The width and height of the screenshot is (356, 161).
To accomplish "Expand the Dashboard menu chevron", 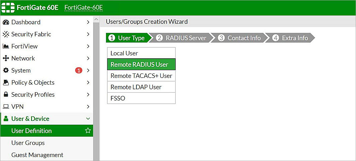I will point(88,22).
